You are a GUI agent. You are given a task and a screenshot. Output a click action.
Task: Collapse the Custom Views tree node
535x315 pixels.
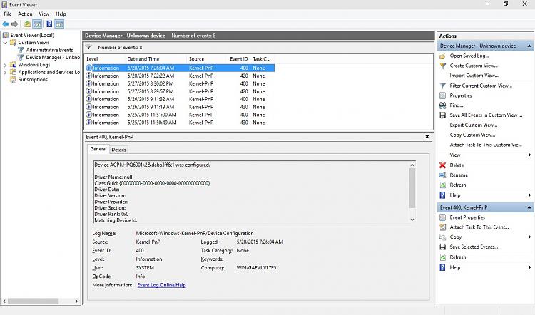pos(6,43)
